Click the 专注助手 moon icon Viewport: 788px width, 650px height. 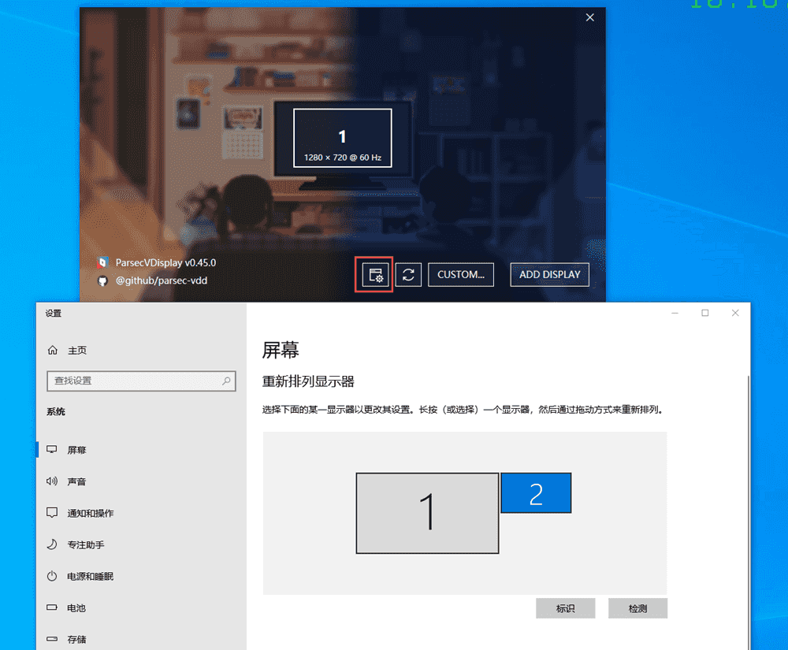(53, 544)
